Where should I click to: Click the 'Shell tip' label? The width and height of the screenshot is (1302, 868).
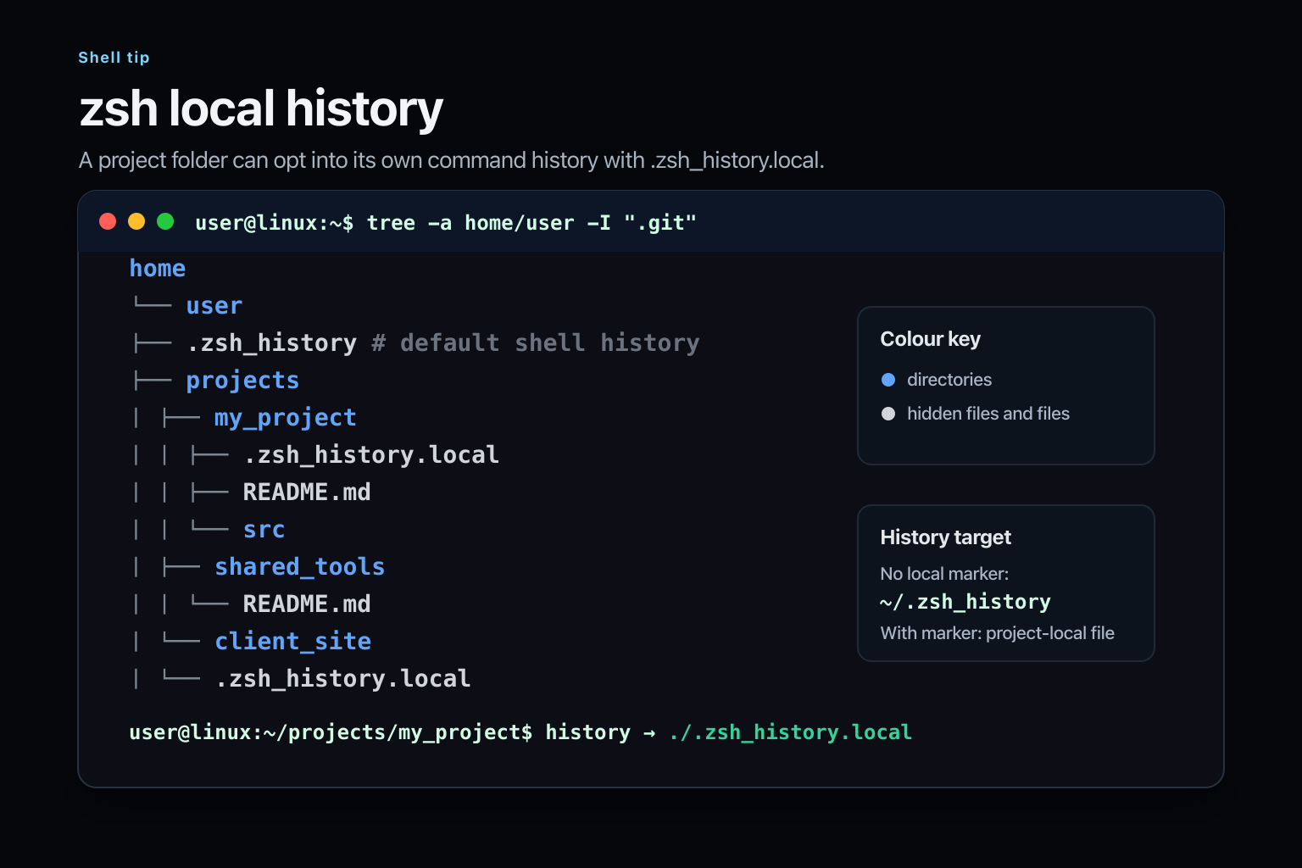point(114,58)
